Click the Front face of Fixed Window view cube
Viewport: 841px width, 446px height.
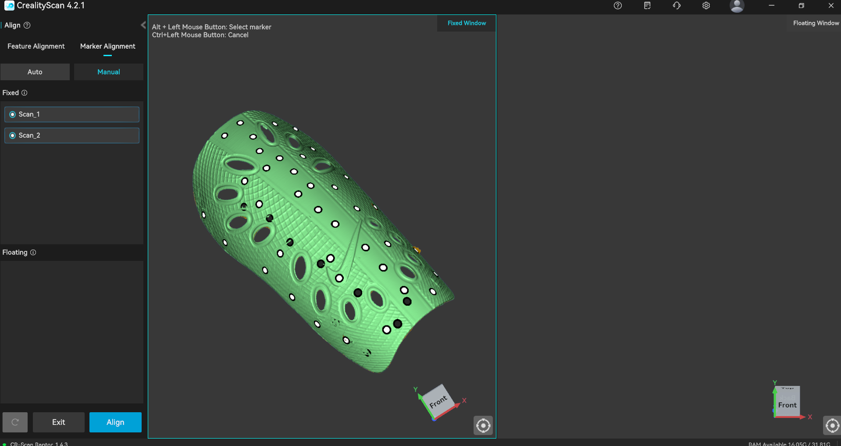[x=438, y=402]
